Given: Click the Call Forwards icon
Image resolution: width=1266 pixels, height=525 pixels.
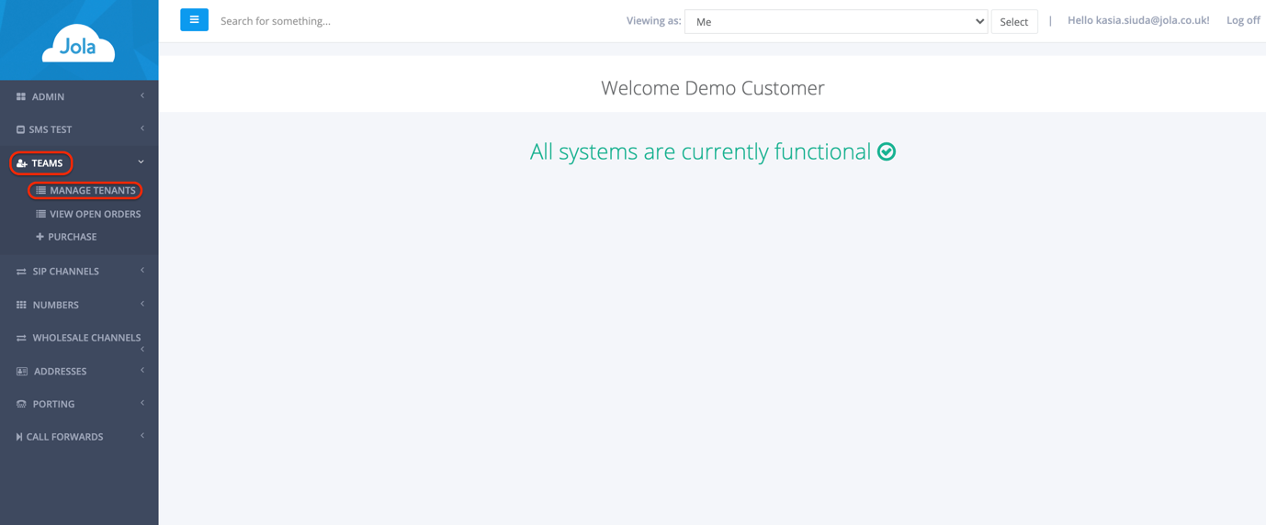Looking at the screenshot, I should point(19,437).
